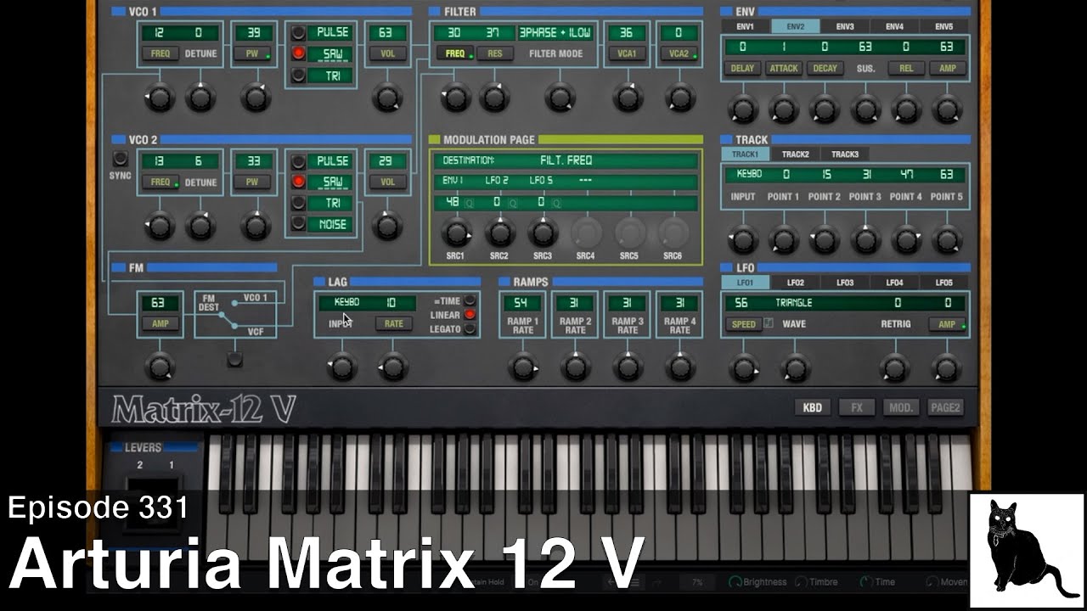Click filter RES button
This screenshot has height=611, width=1087.
494,53
